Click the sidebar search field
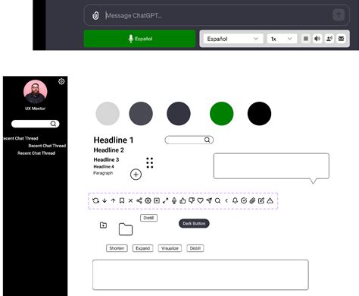This screenshot has width=359, height=296. 36,124
